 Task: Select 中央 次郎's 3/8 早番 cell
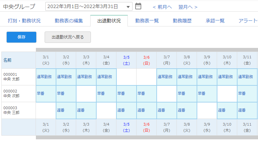point(187,93)
